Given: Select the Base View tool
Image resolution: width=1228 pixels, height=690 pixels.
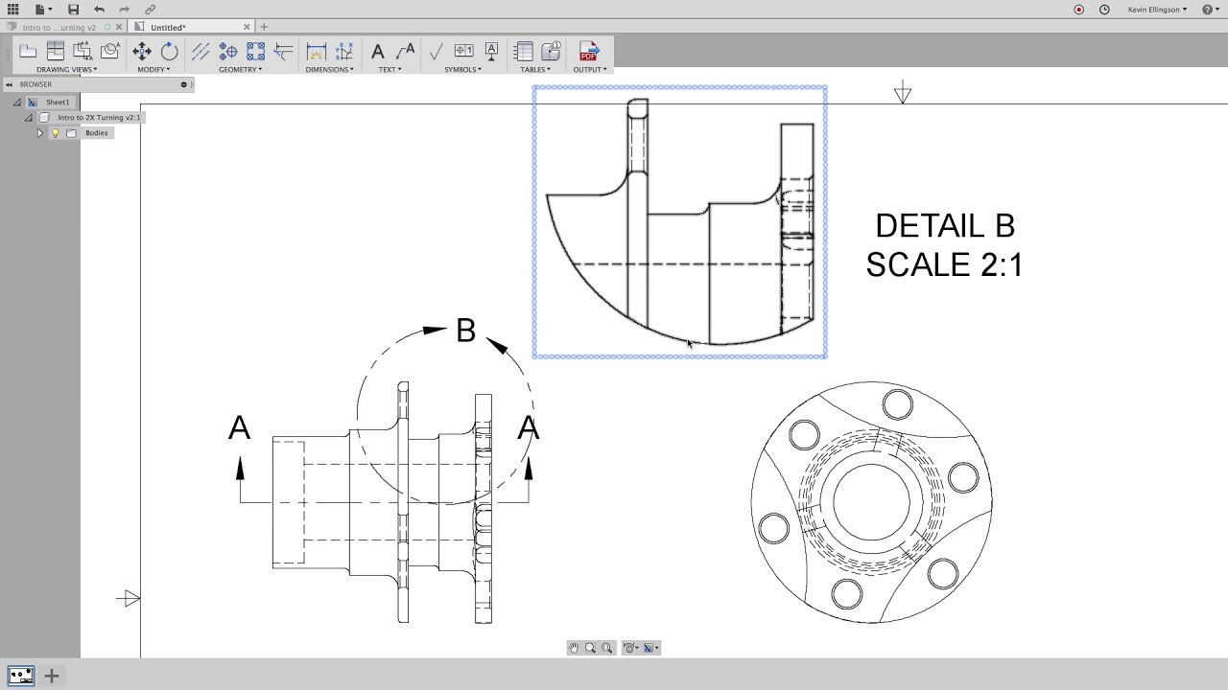Looking at the screenshot, I should tap(28, 52).
